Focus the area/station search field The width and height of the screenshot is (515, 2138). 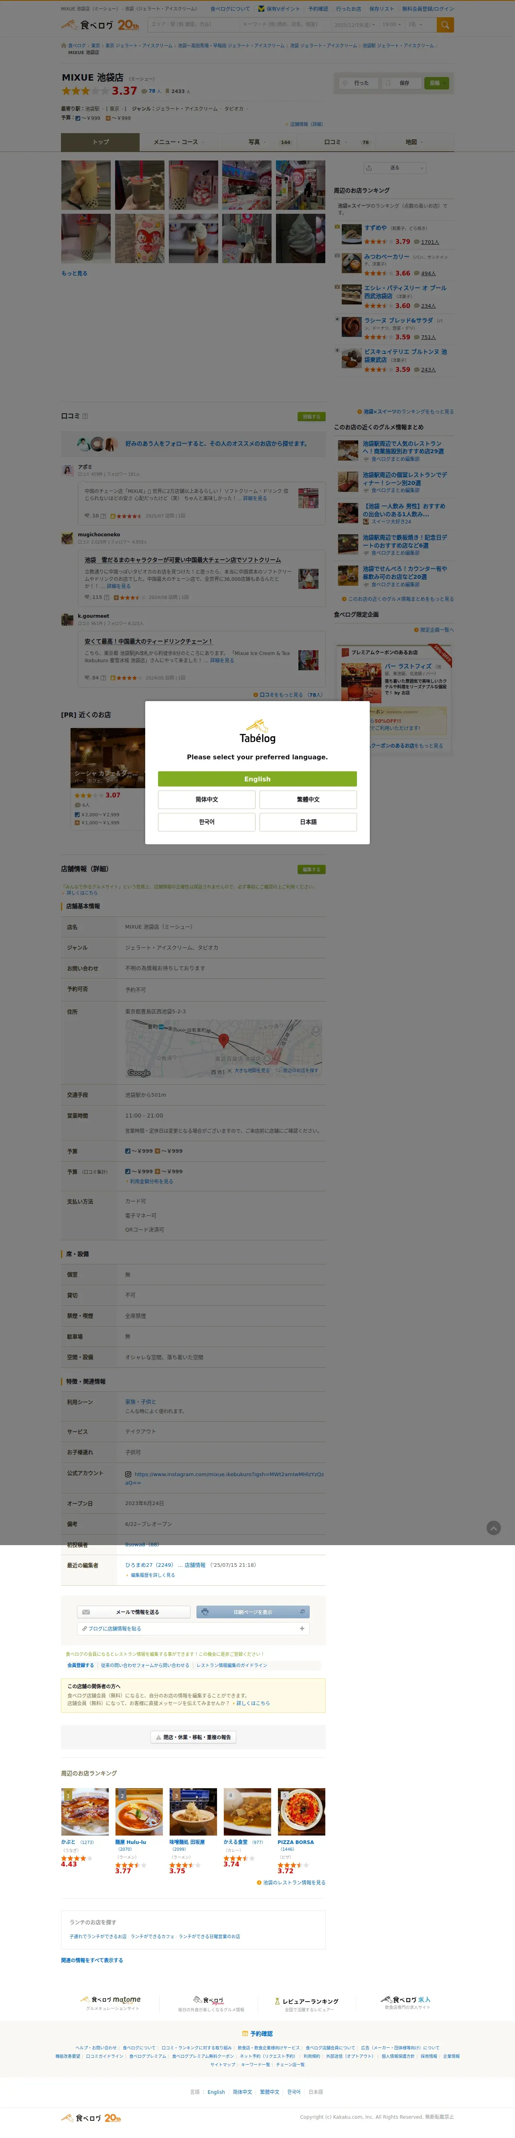point(194,25)
